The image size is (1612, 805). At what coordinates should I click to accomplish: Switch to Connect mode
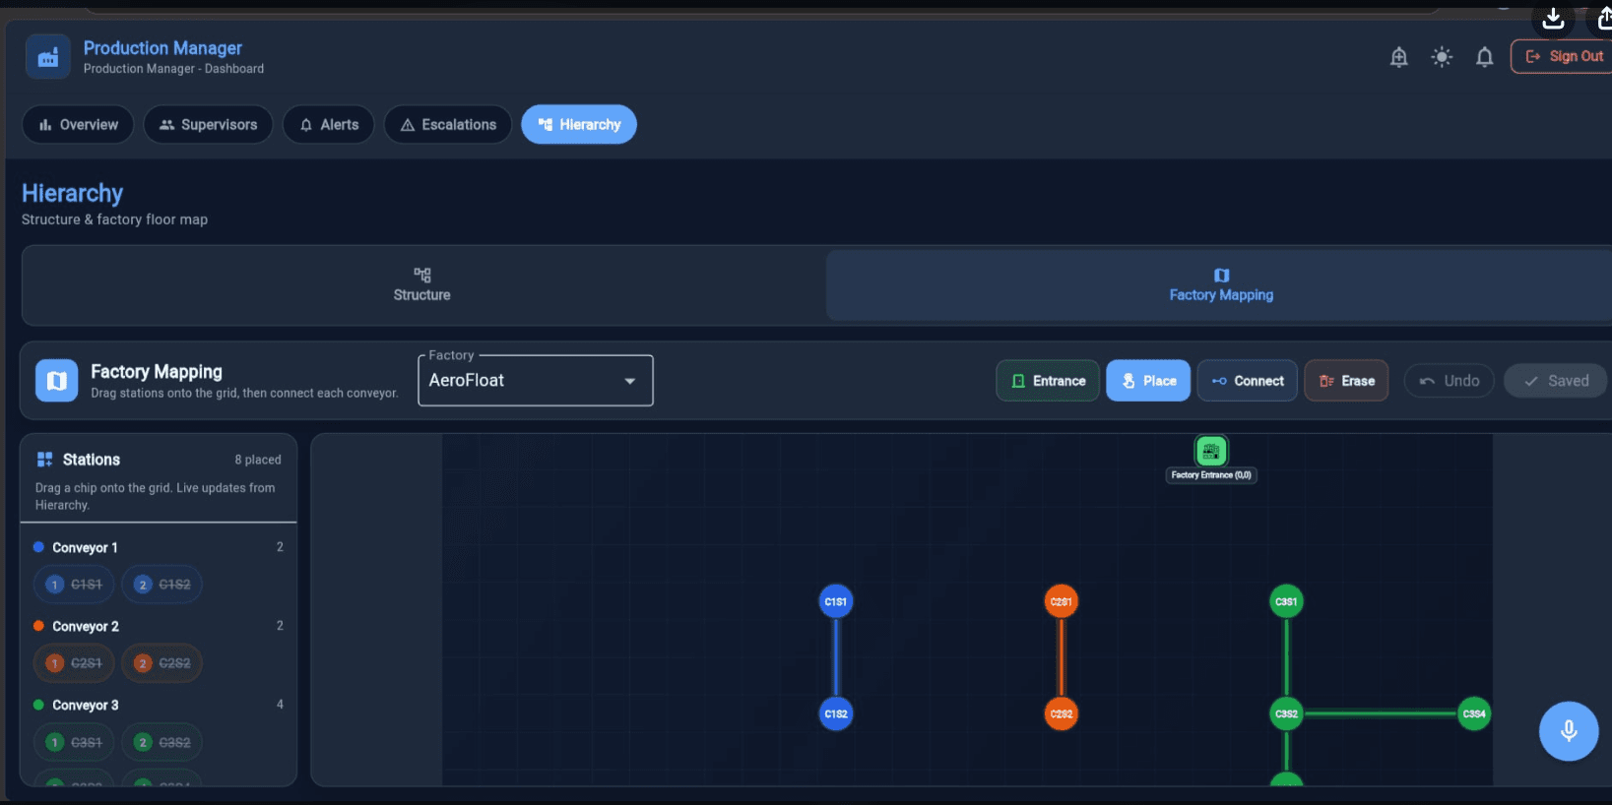[1247, 381]
